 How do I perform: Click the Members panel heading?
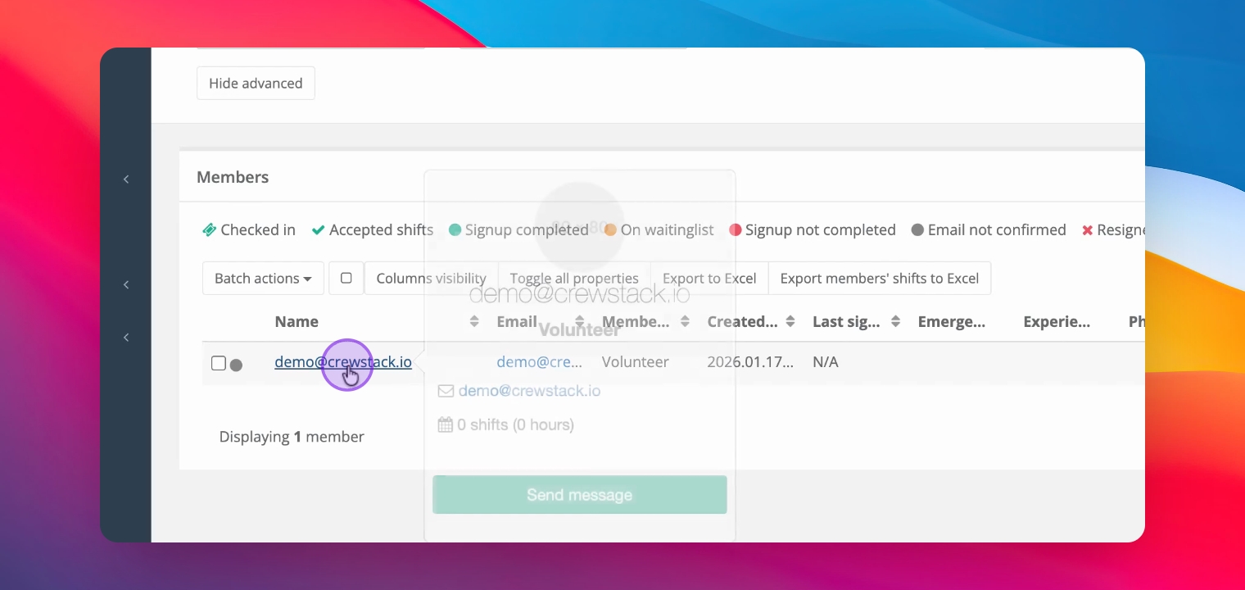pyautogui.click(x=233, y=177)
